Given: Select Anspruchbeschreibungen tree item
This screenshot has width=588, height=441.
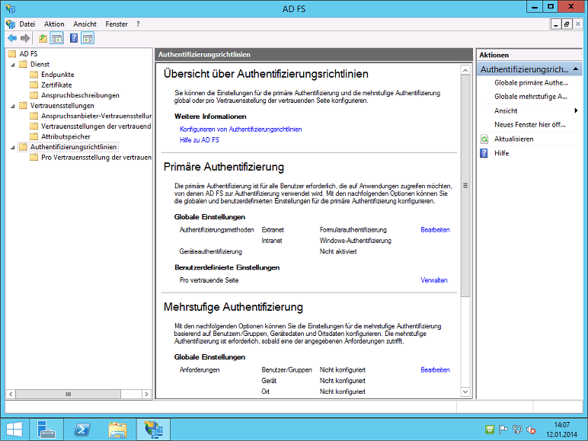Looking at the screenshot, I should coord(80,95).
